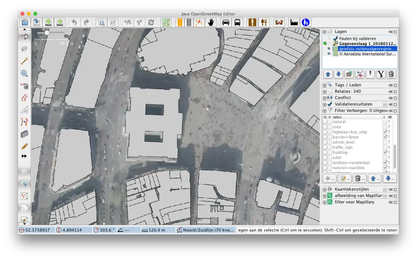Screen dimensions: 417x260
Task: Click the undo arrow in toolbar
Action: pyautogui.click(x=74, y=23)
